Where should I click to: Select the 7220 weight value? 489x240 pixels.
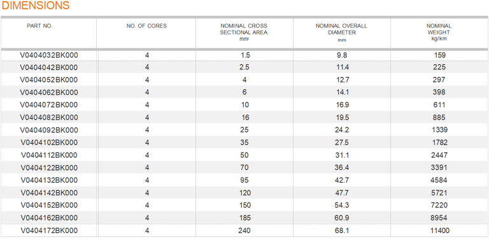coord(439,206)
